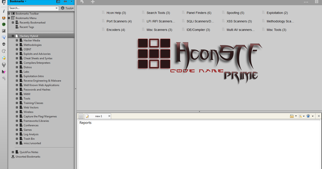Image resolution: width=322 pixels, height=169 pixels.
Task: Click the plus new-tab icon at top
Action: [93, 2]
